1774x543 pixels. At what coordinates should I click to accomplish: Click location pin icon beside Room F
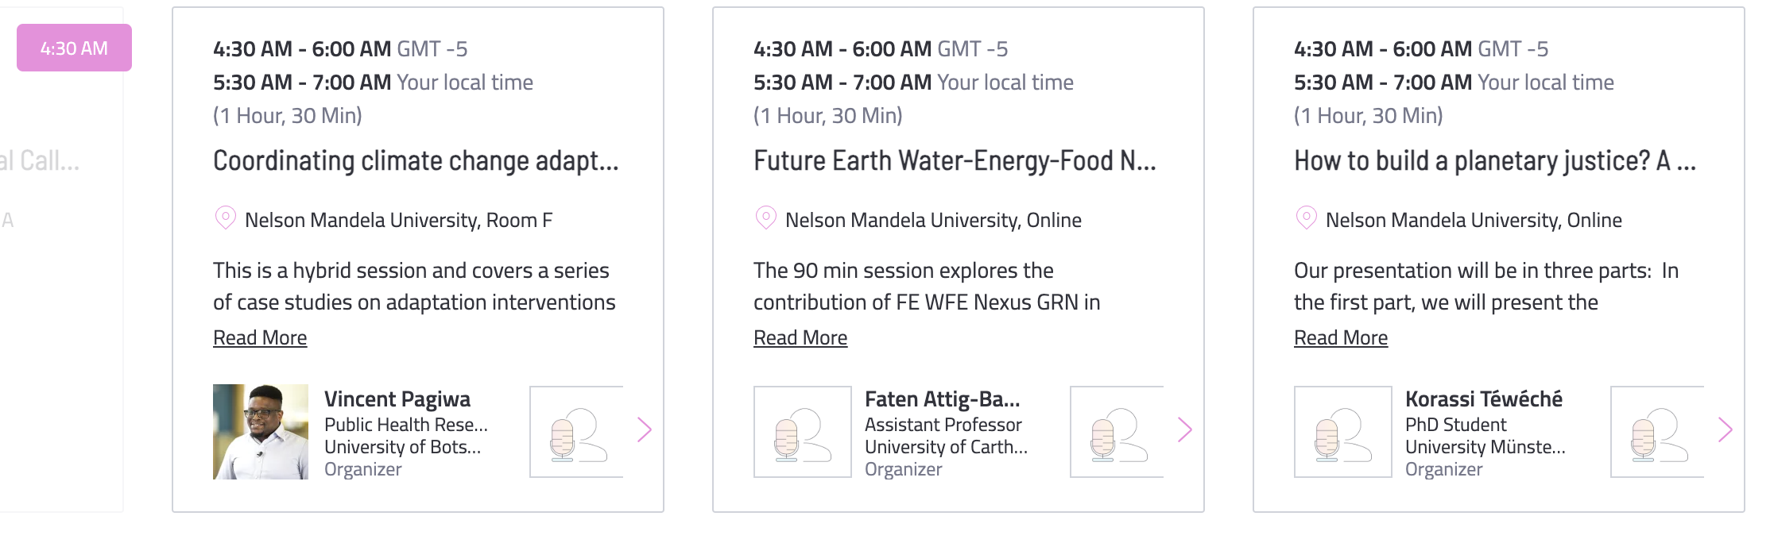pyautogui.click(x=226, y=218)
